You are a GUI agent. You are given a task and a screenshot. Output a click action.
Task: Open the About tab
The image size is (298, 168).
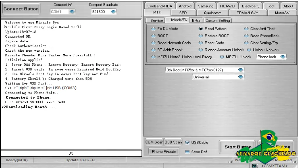tap(288, 6)
